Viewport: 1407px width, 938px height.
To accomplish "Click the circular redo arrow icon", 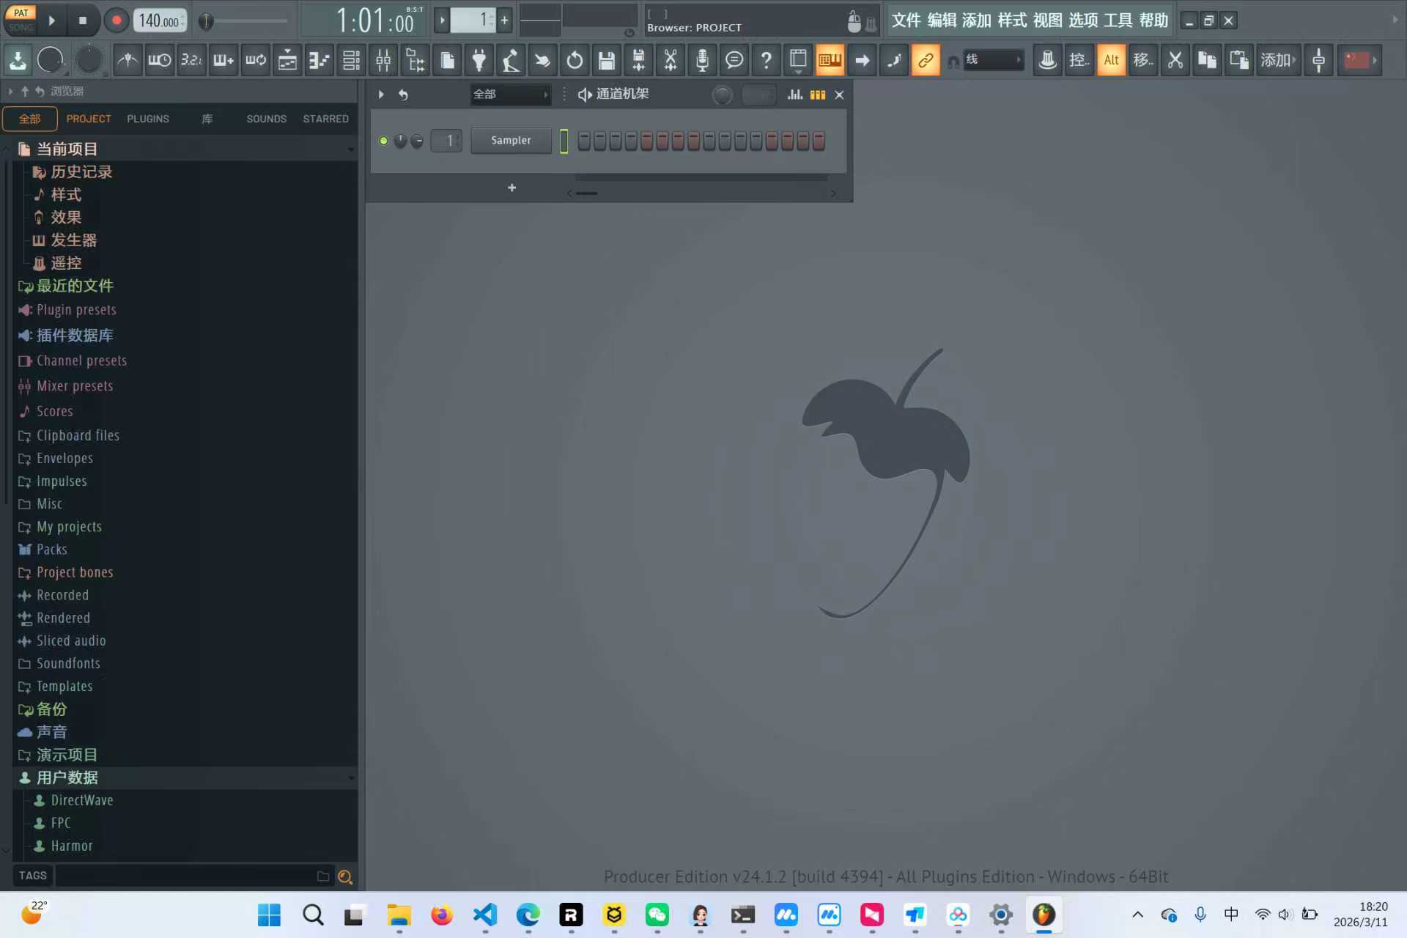I will pos(575,60).
